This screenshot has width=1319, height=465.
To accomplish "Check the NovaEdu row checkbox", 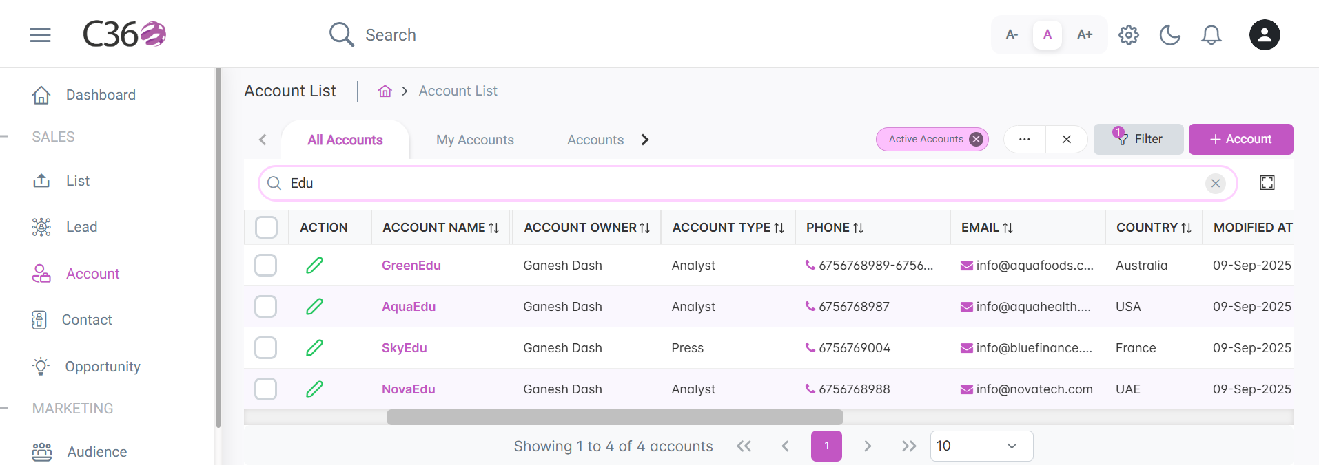I will tap(266, 389).
